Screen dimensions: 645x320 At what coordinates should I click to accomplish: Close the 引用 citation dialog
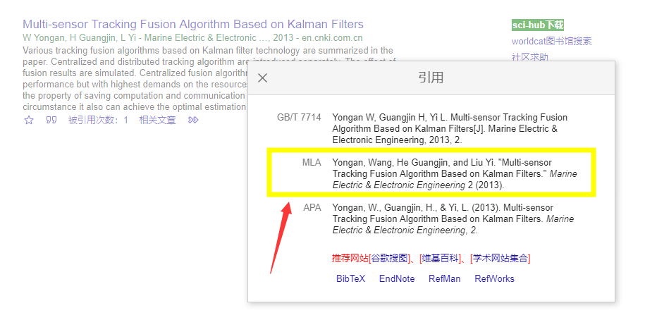tap(262, 78)
